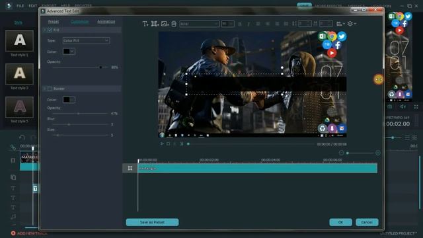This screenshot has height=238, width=423.
Task: Delete the selected element with the trash icon
Action: (x=174, y=24)
